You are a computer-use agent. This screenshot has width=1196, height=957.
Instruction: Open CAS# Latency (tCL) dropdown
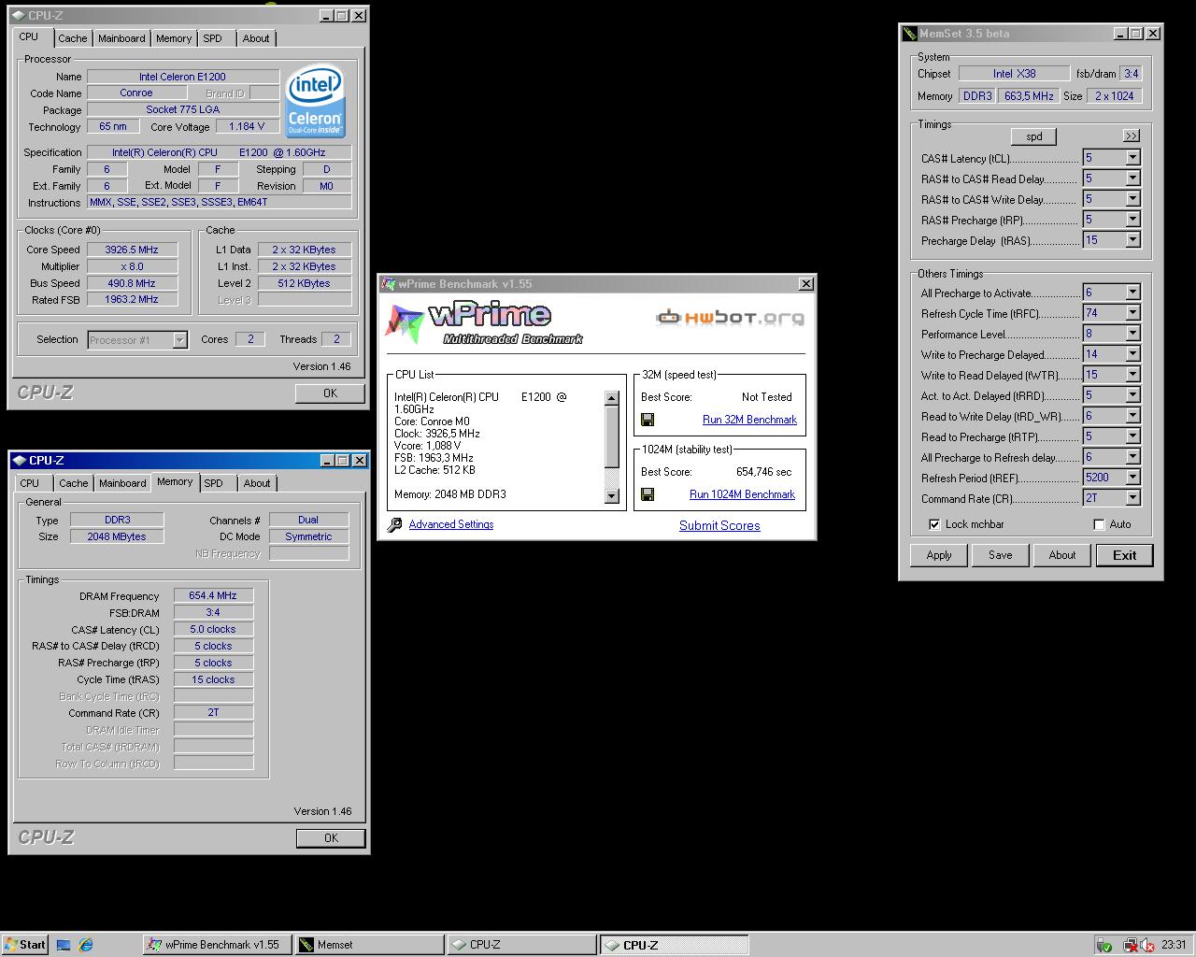click(1132, 158)
